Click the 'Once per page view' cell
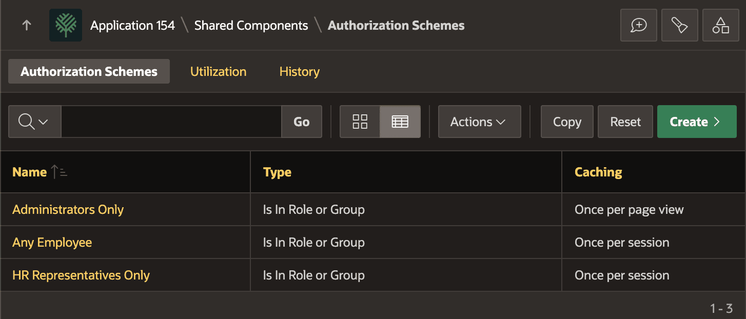 (x=654, y=209)
